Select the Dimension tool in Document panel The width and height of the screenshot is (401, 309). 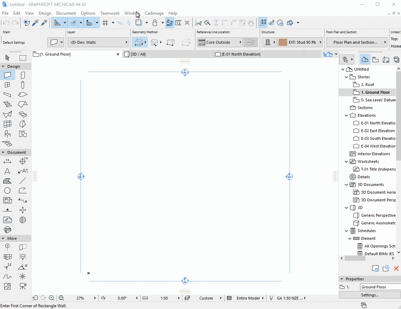pyautogui.click(x=7, y=161)
